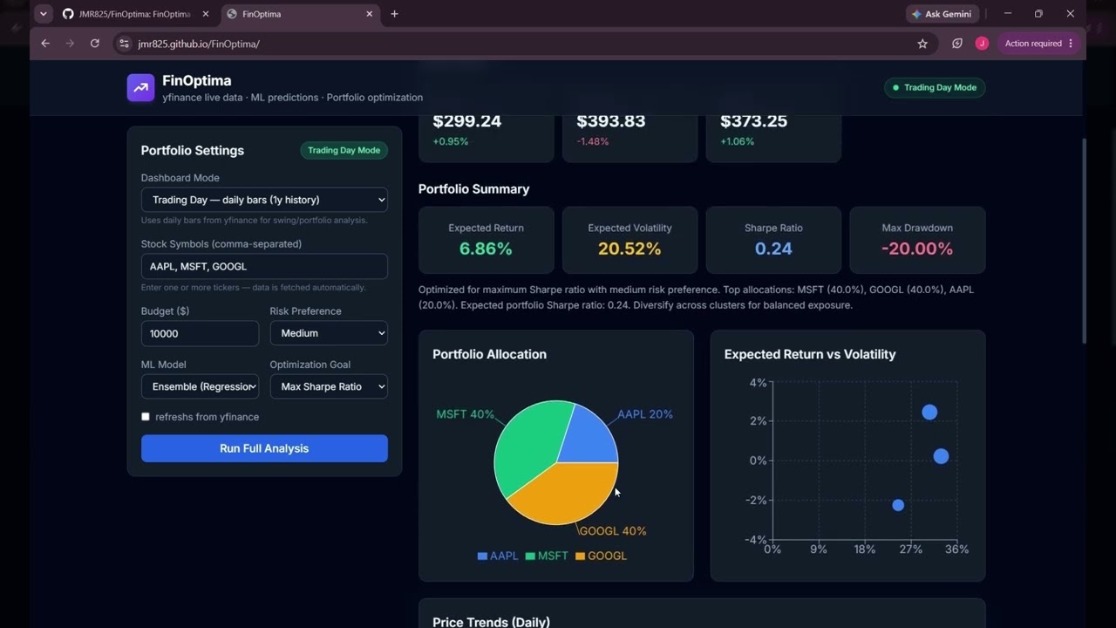The height and width of the screenshot is (628, 1116).
Task: Click the browser back arrow
Action: [x=45, y=44]
